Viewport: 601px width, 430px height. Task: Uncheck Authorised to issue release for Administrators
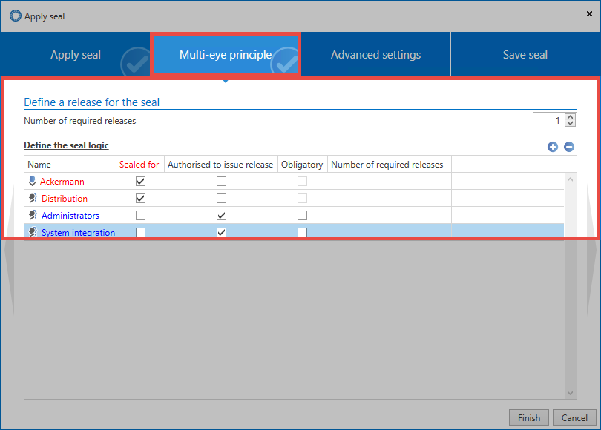[221, 215]
